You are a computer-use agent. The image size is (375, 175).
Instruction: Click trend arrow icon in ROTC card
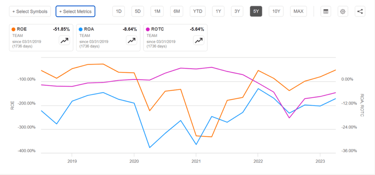pyautogui.click(x=199, y=40)
